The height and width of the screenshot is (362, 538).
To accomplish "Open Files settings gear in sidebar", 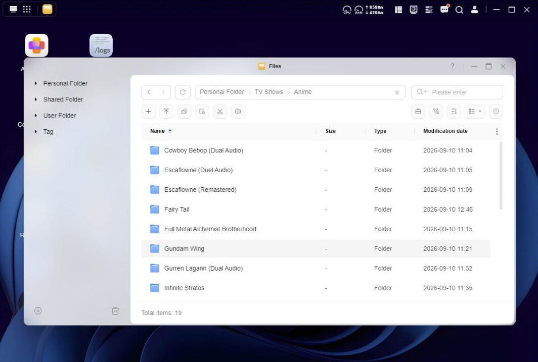I will point(38,311).
